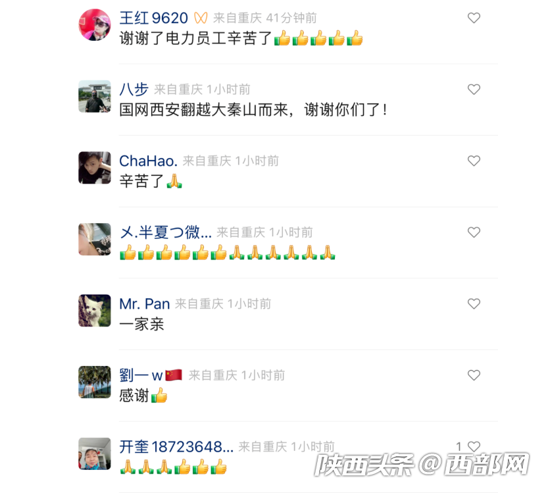546x493 pixels.
Task: Open username link 王红9620
Action: pos(153,18)
